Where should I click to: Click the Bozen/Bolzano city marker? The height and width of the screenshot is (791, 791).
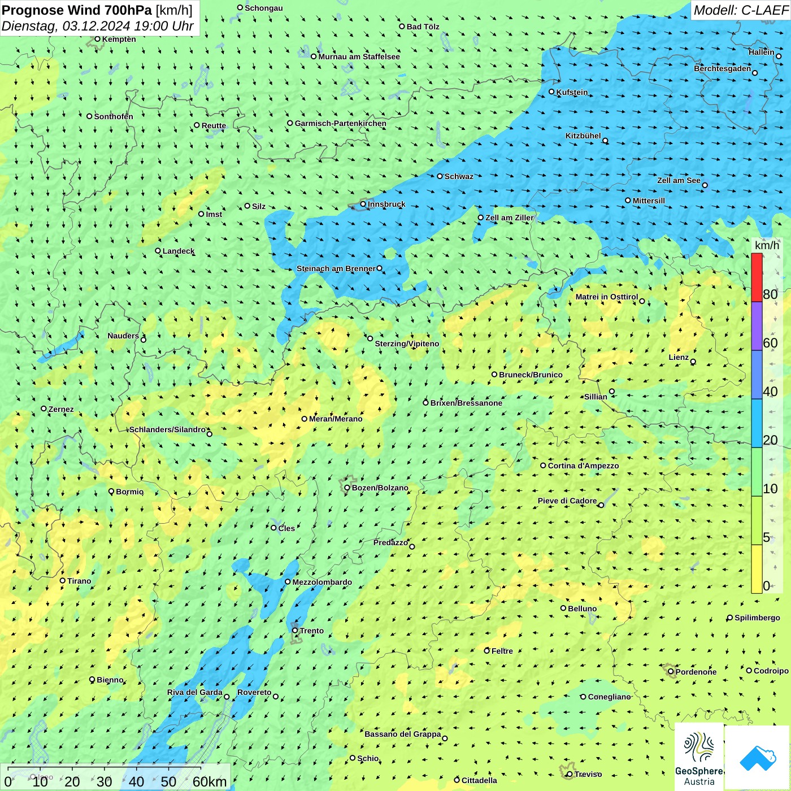347,488
